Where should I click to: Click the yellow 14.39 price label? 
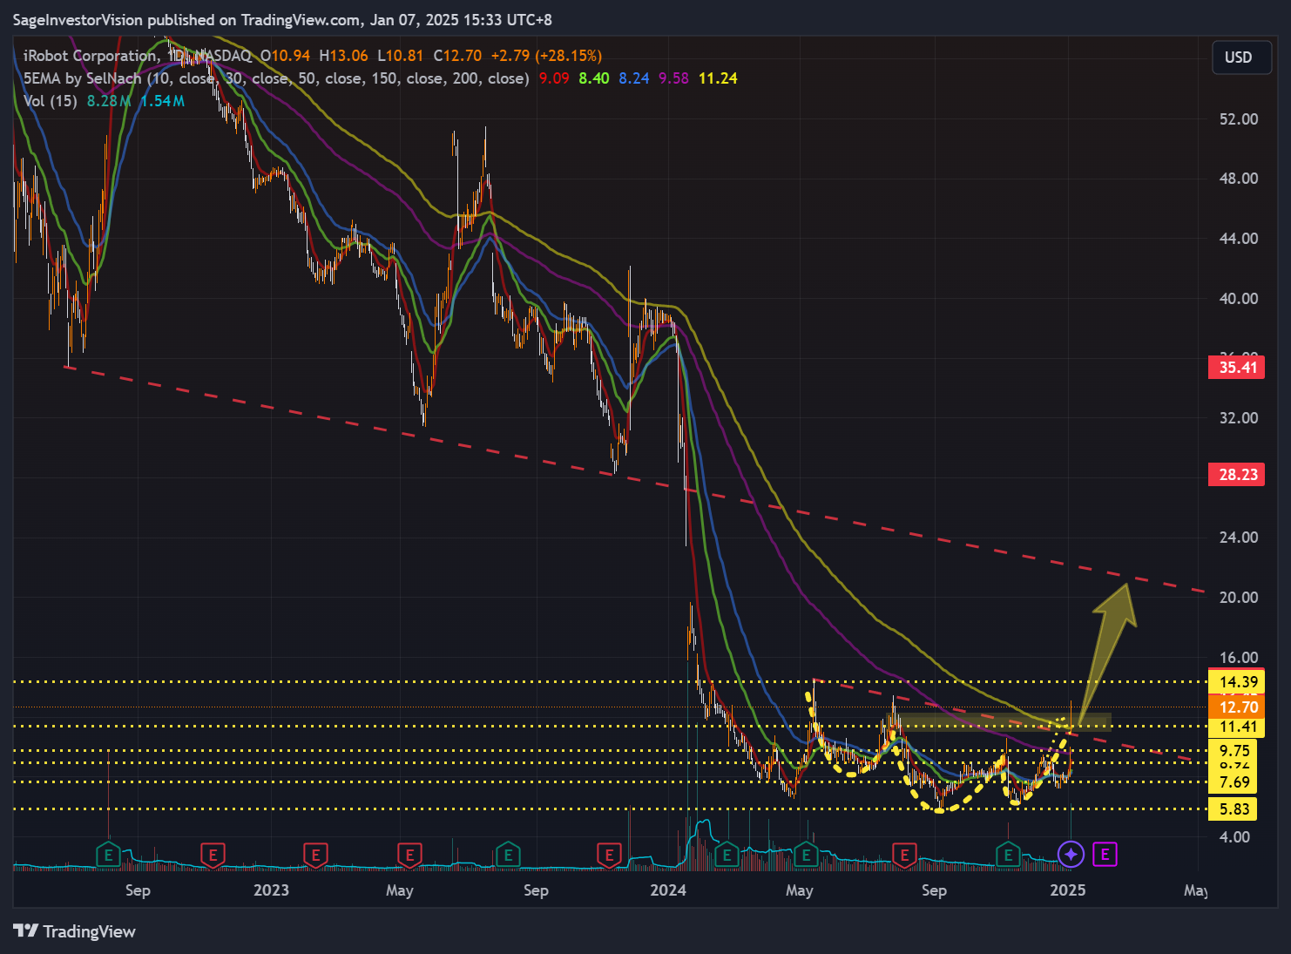(x=1237, y=682)
